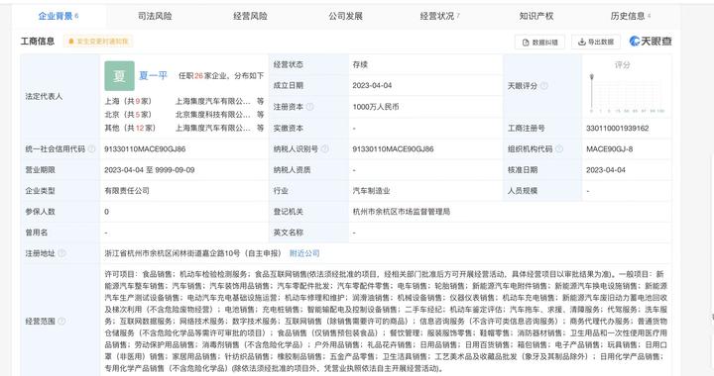Click 等 at the end of the 其他 row
The width and height of the screenshot is (714, 376).
[x=260, y=128]
